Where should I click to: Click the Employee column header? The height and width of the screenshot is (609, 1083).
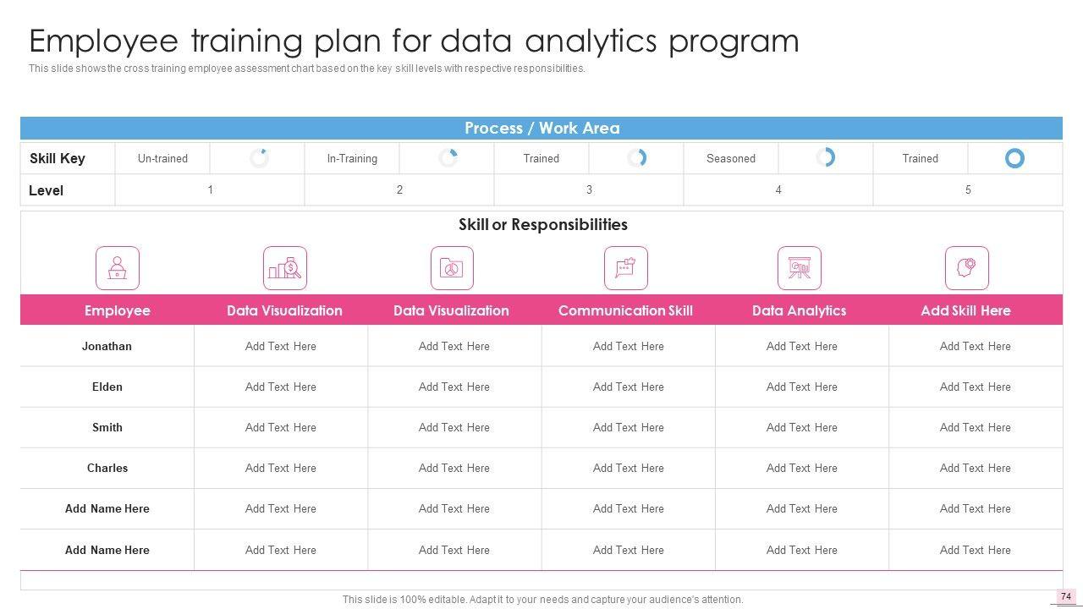118,310
